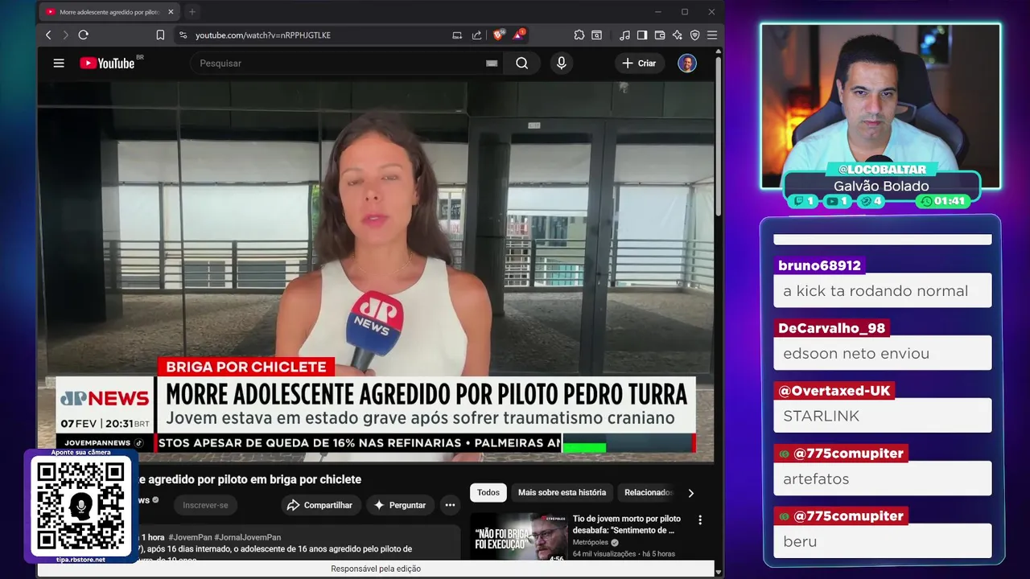Select the Todos filter chip
Screen dimensions: 1030x579
[x=488, y=492]
